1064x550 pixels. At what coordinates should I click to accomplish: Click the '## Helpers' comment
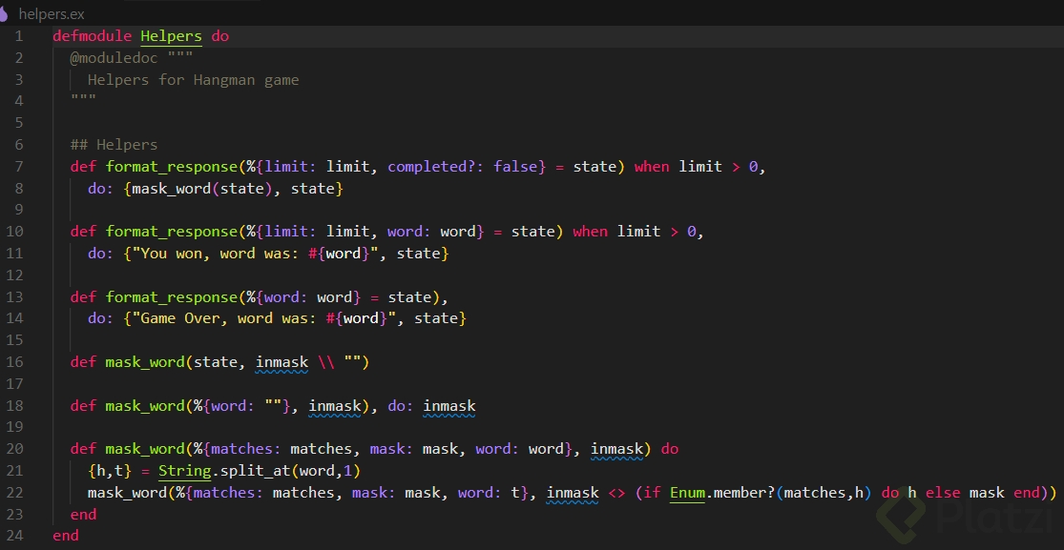[x=114, y=145]
